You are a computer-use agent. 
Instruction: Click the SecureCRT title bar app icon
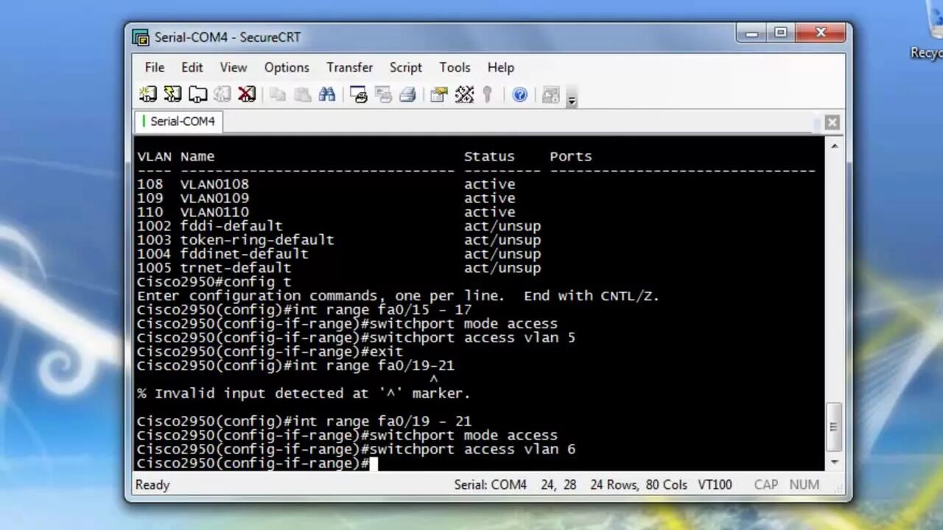coord(140,37)
